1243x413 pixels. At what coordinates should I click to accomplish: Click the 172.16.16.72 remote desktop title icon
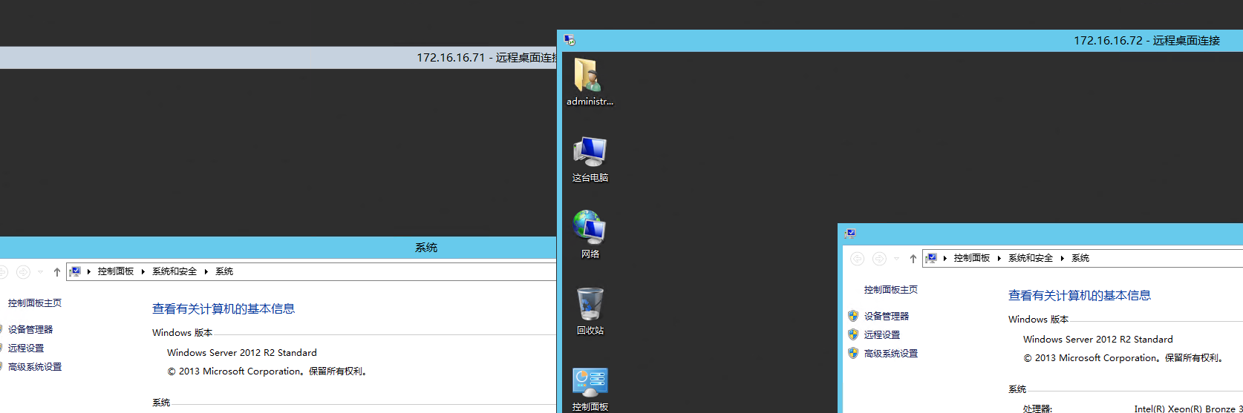[x=570, y=40]
